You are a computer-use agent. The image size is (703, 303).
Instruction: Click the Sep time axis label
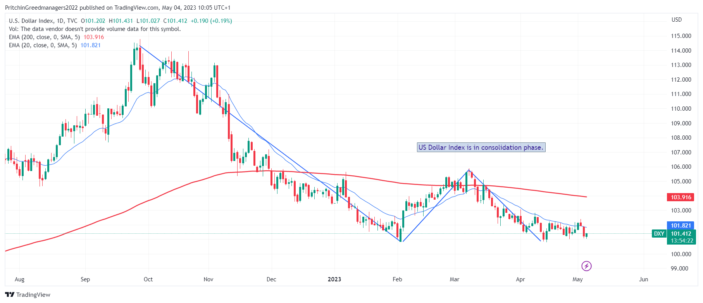click(x=85, y=279)
